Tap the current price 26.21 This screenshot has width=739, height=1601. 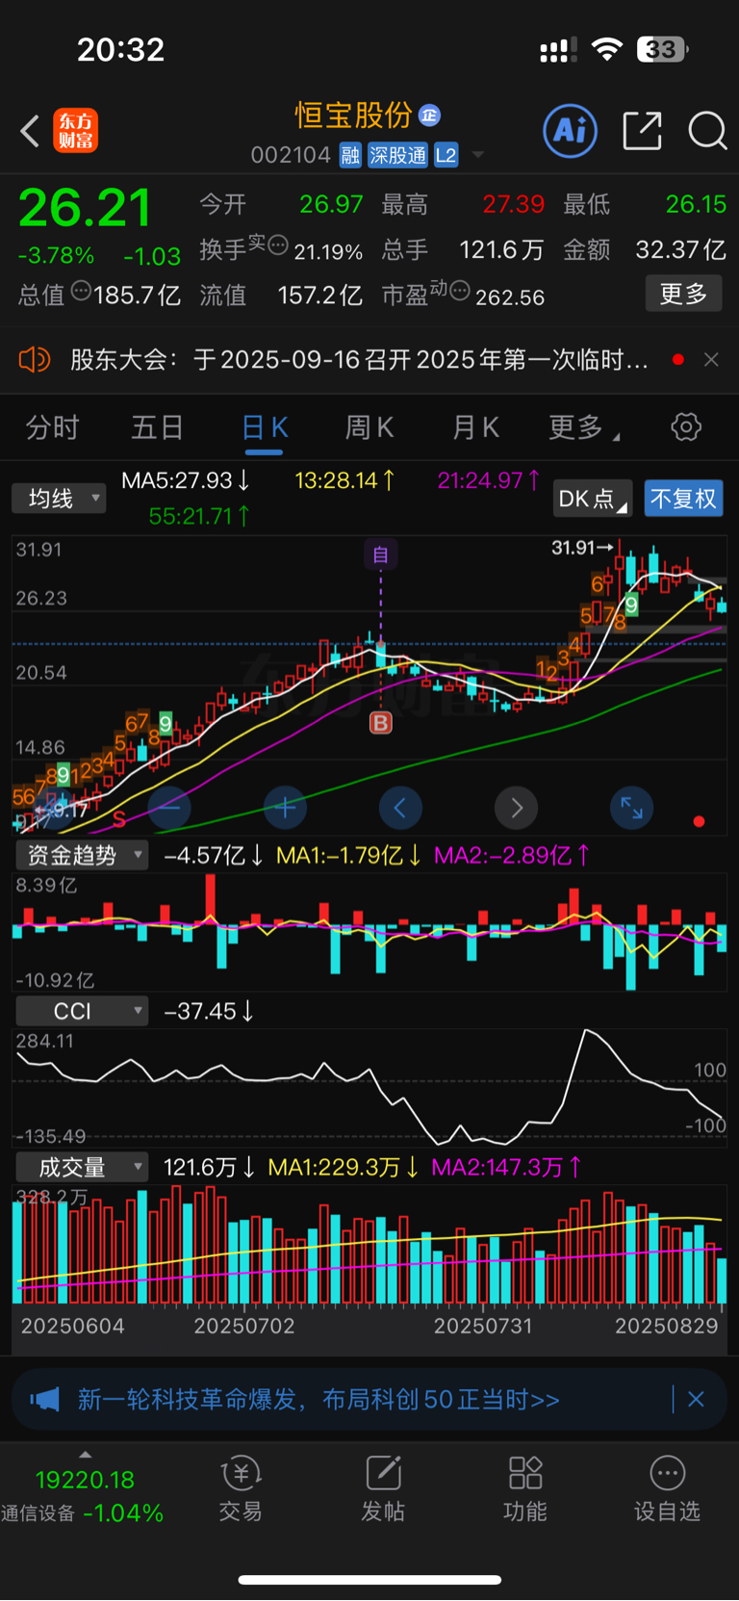click(85, 207)
